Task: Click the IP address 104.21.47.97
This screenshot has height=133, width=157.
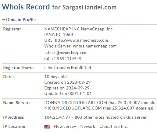Action: pos(57,117)
